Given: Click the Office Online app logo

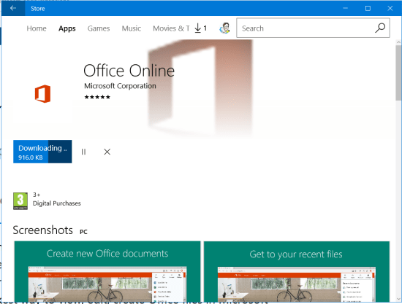Looking at the screenshot, I should pos(42,94).
